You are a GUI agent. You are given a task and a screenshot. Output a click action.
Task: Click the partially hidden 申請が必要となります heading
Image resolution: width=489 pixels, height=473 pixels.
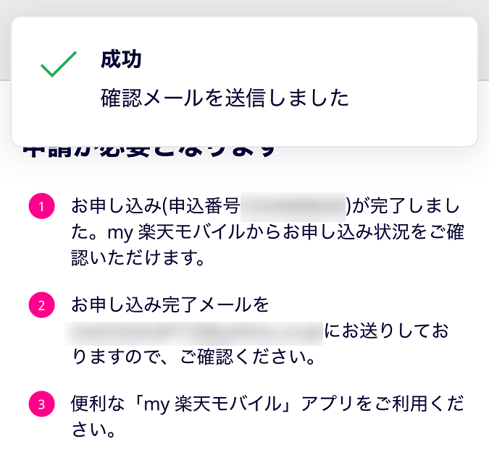click(150, 150)
